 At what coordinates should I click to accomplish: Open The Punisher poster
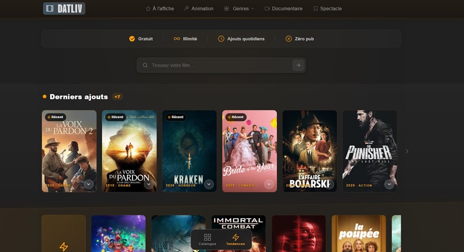pyautogui.click(x=370, y=151)
